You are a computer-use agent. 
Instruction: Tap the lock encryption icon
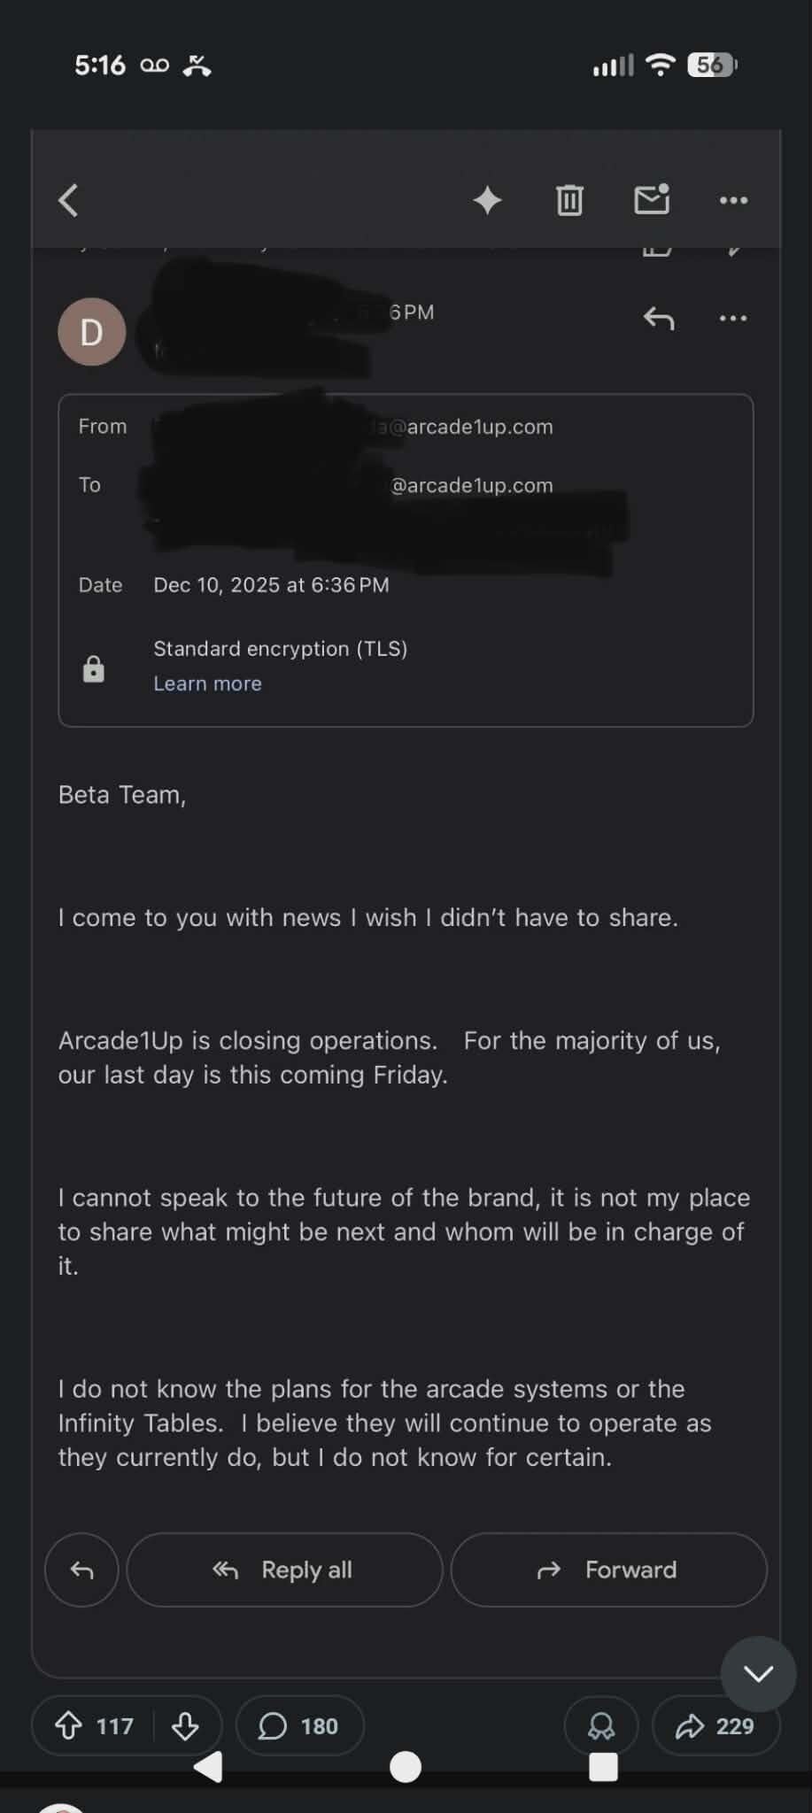[x=94, y=669]
